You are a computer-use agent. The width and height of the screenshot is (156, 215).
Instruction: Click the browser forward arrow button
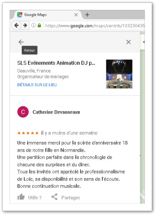click(25, 26)
